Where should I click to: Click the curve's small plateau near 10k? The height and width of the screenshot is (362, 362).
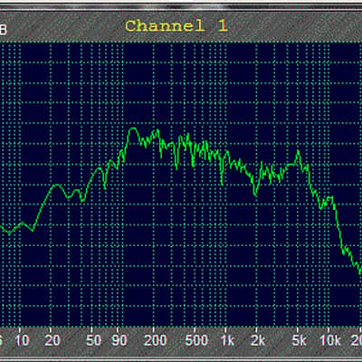[329, 198]
